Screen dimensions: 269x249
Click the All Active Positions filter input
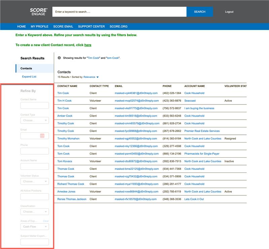[x=35, y=197]
